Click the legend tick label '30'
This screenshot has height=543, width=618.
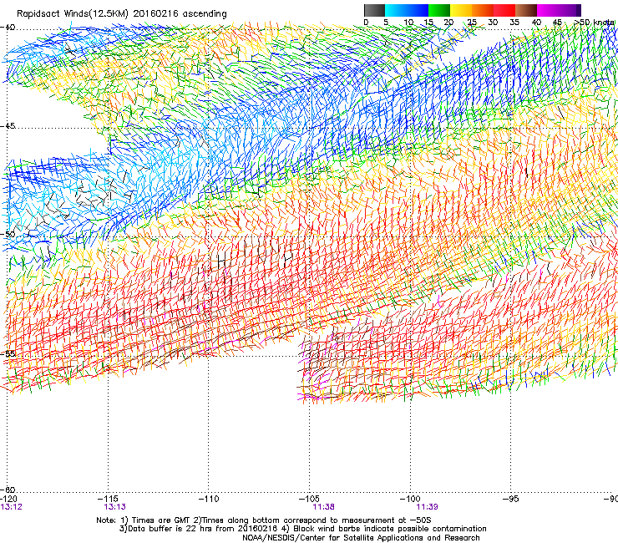(x=493, y=23)
